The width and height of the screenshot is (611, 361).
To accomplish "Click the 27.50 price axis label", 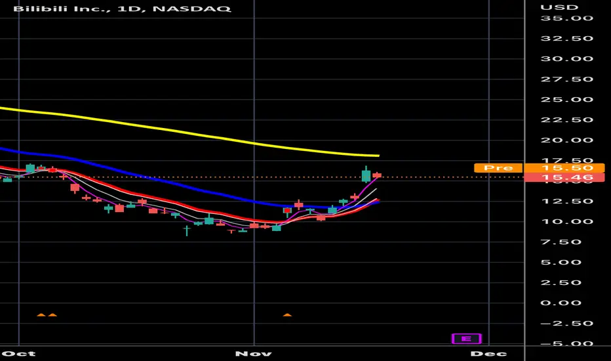I will pos(567,79).
